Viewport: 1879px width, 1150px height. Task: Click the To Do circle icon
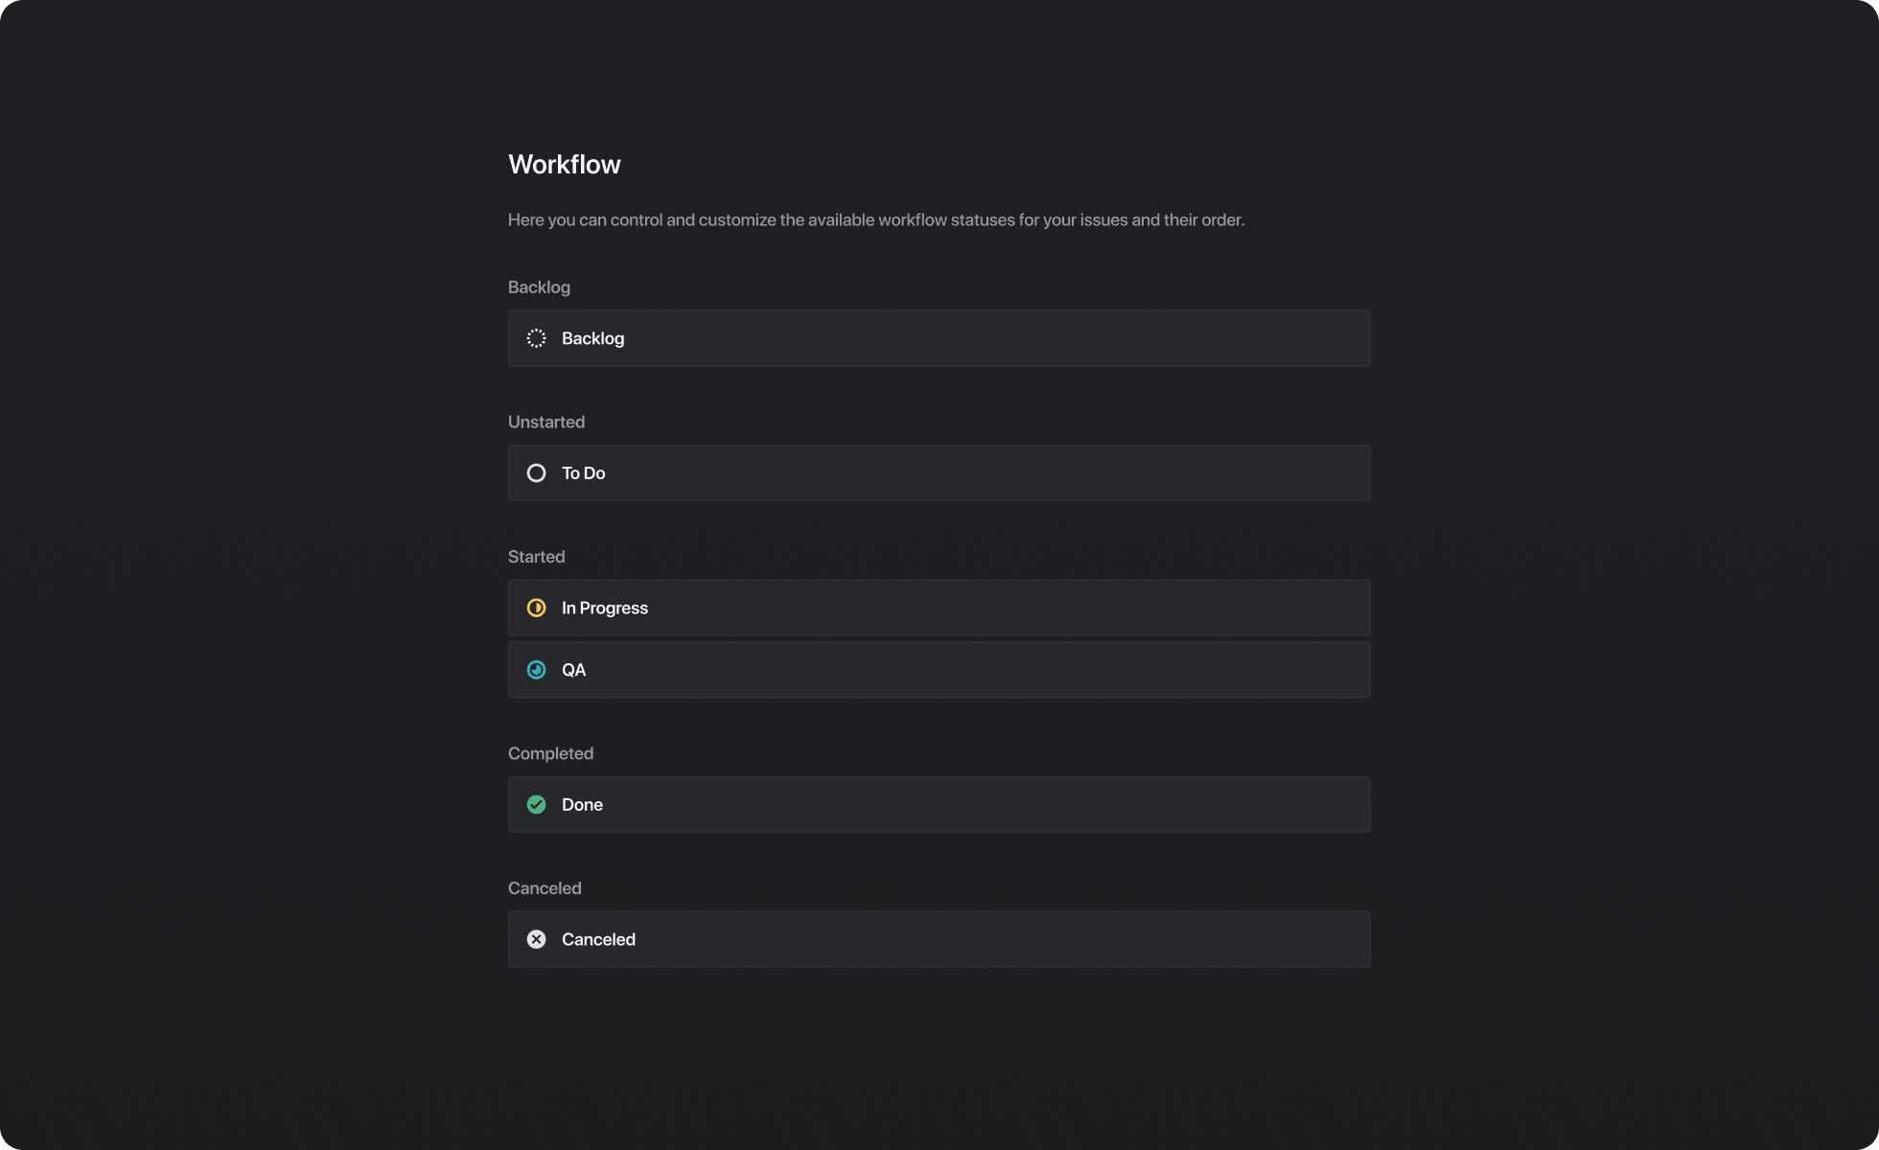click(536, 472)
